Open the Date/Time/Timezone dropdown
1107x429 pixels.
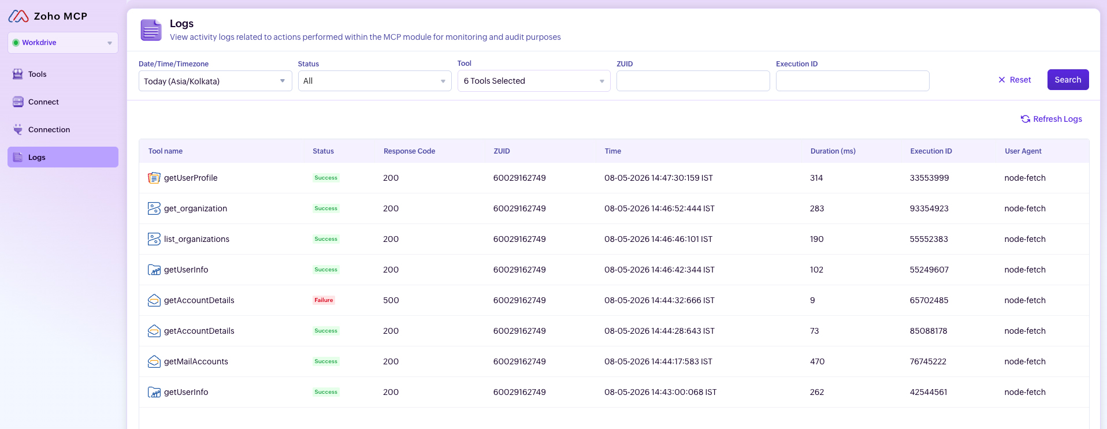tap(216, 81)
